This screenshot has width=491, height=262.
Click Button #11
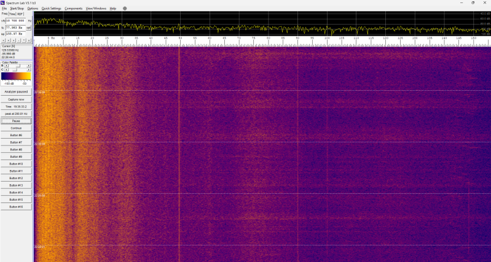[x=16, y=171]
